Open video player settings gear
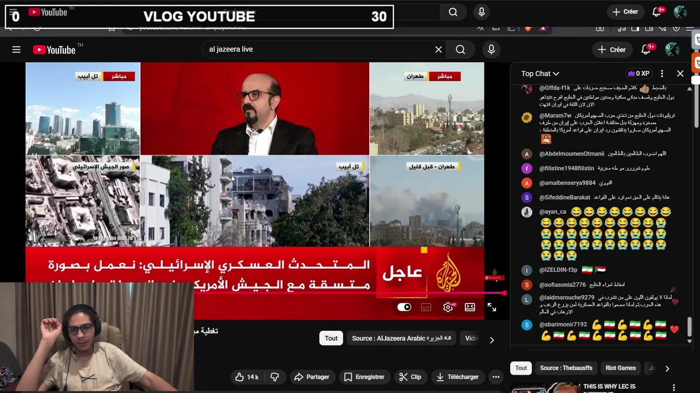700x393 pixels. coord(448,307)
